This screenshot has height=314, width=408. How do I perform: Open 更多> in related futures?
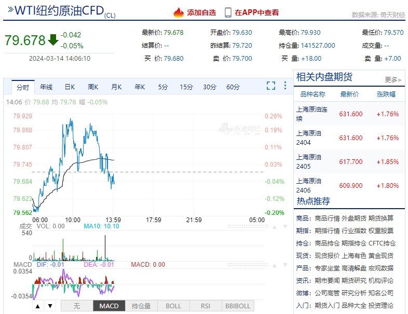coord(393,79)
